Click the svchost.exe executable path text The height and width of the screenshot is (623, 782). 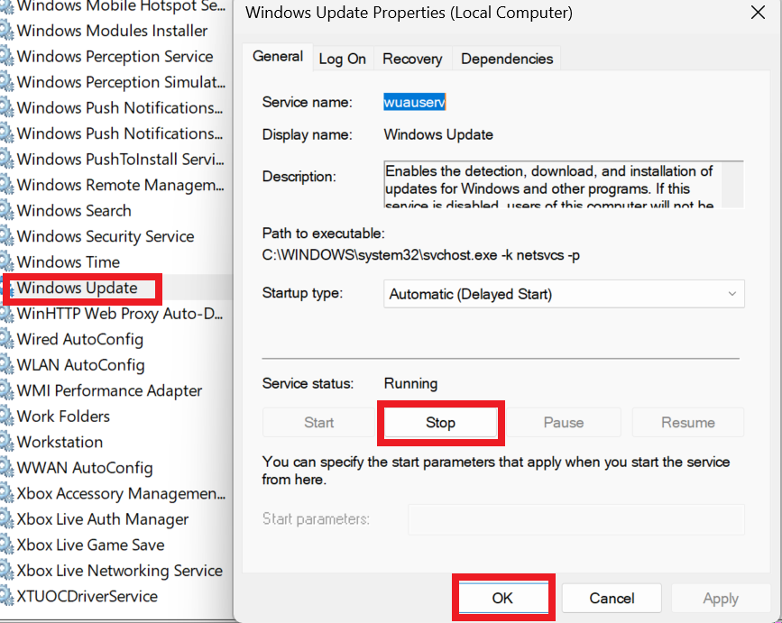[420, 255]
